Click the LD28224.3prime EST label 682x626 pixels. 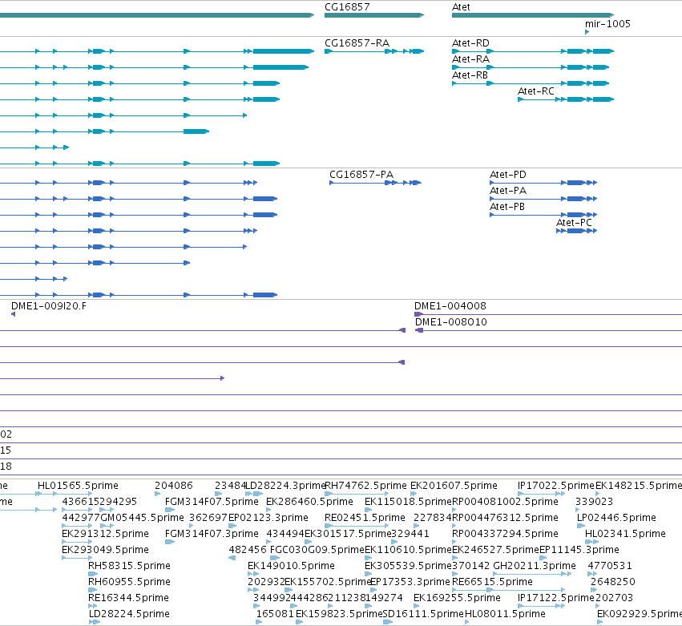coord(286,486)
